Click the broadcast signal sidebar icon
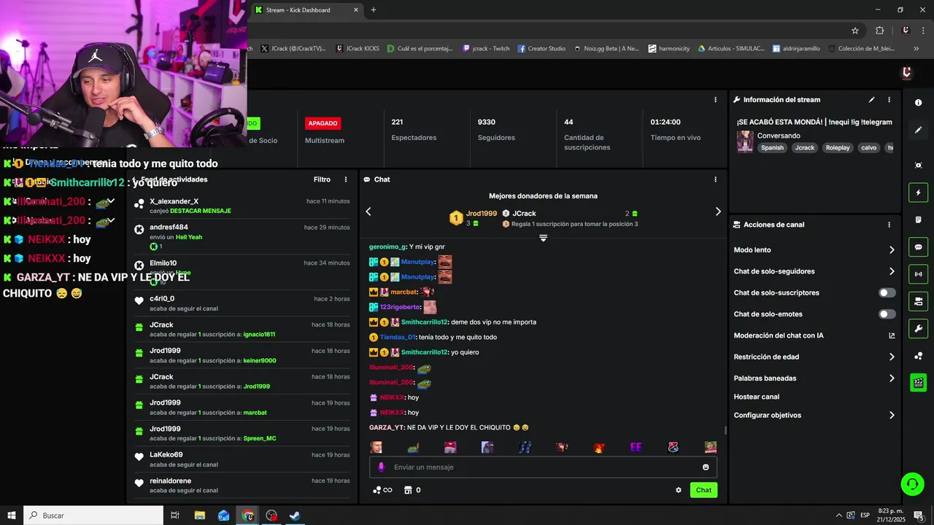 (x=918, y=274)
